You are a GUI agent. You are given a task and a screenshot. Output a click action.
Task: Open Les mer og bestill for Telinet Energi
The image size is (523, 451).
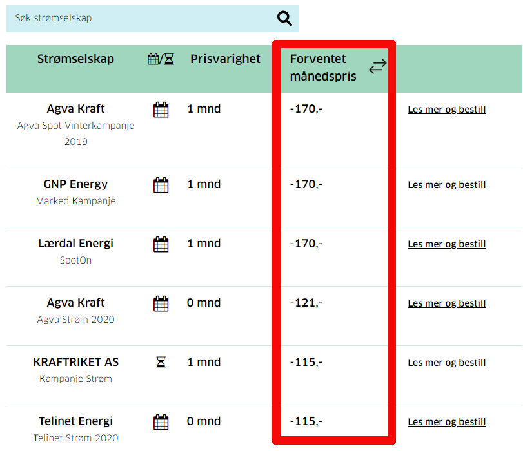click(x=447, y=422)
